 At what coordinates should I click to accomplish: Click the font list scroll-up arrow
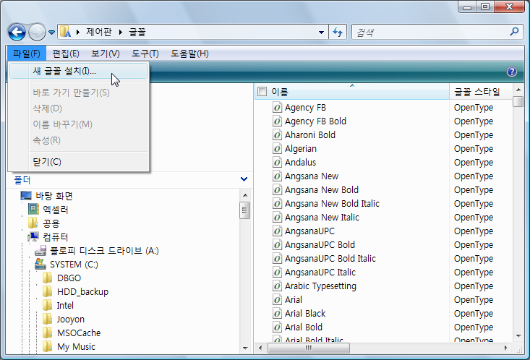click(x=518, y=90)
